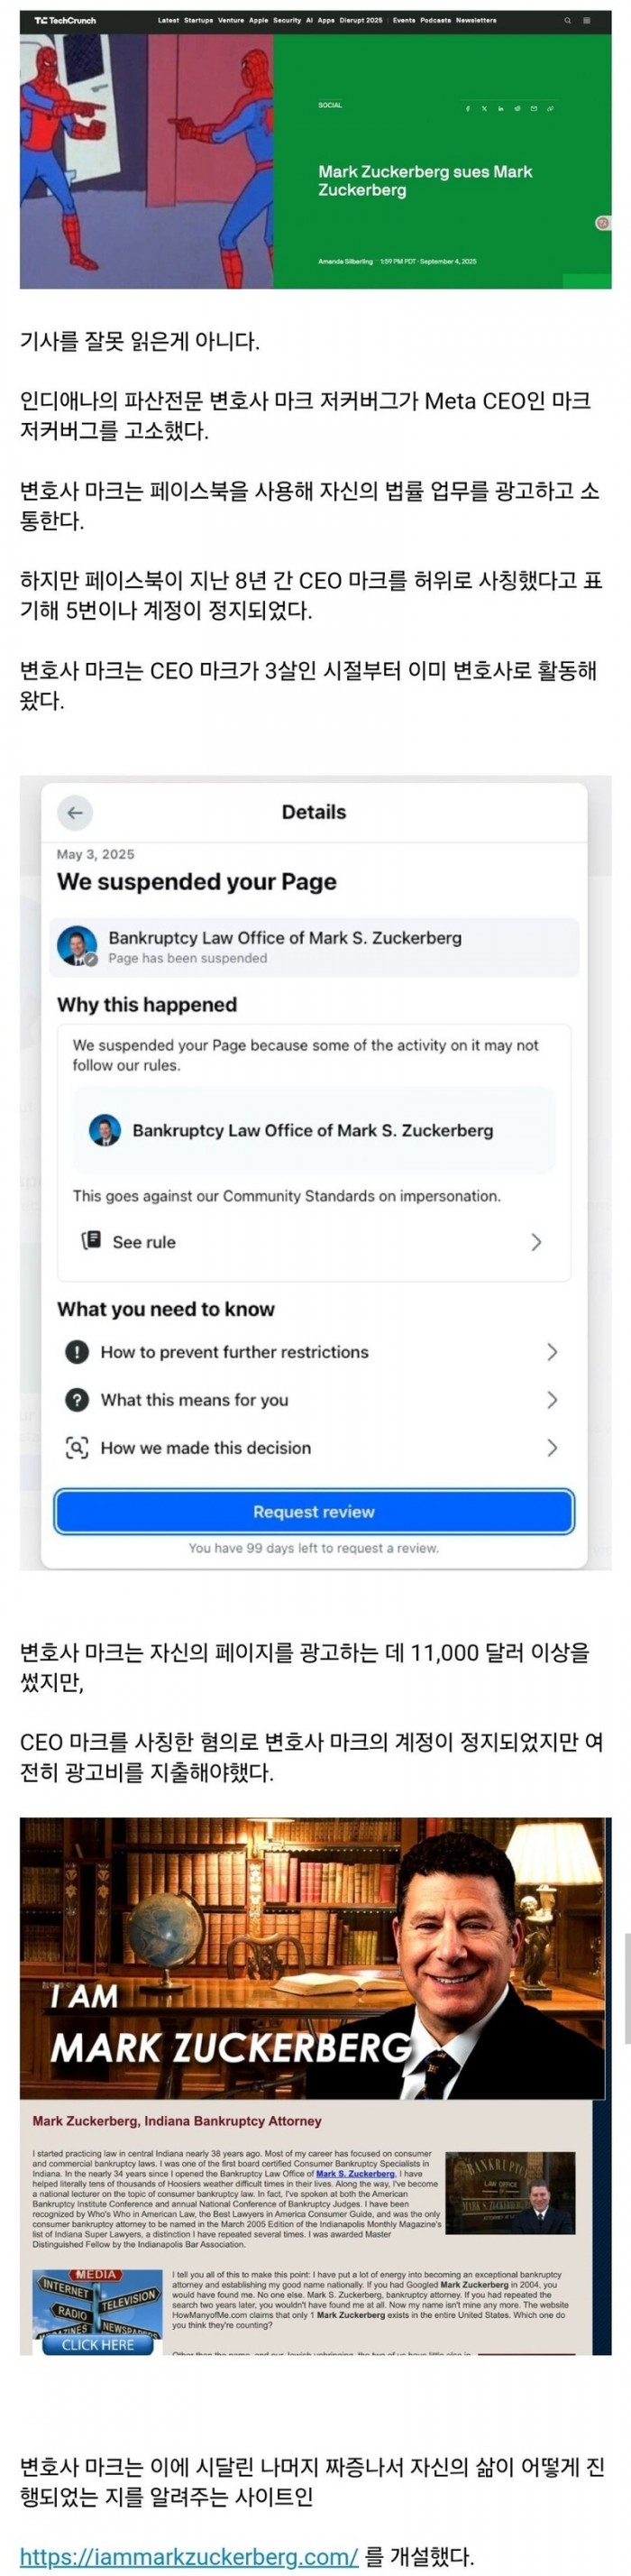
Task: Click the question mark icon beside What this means
Action: (77, 1400)
